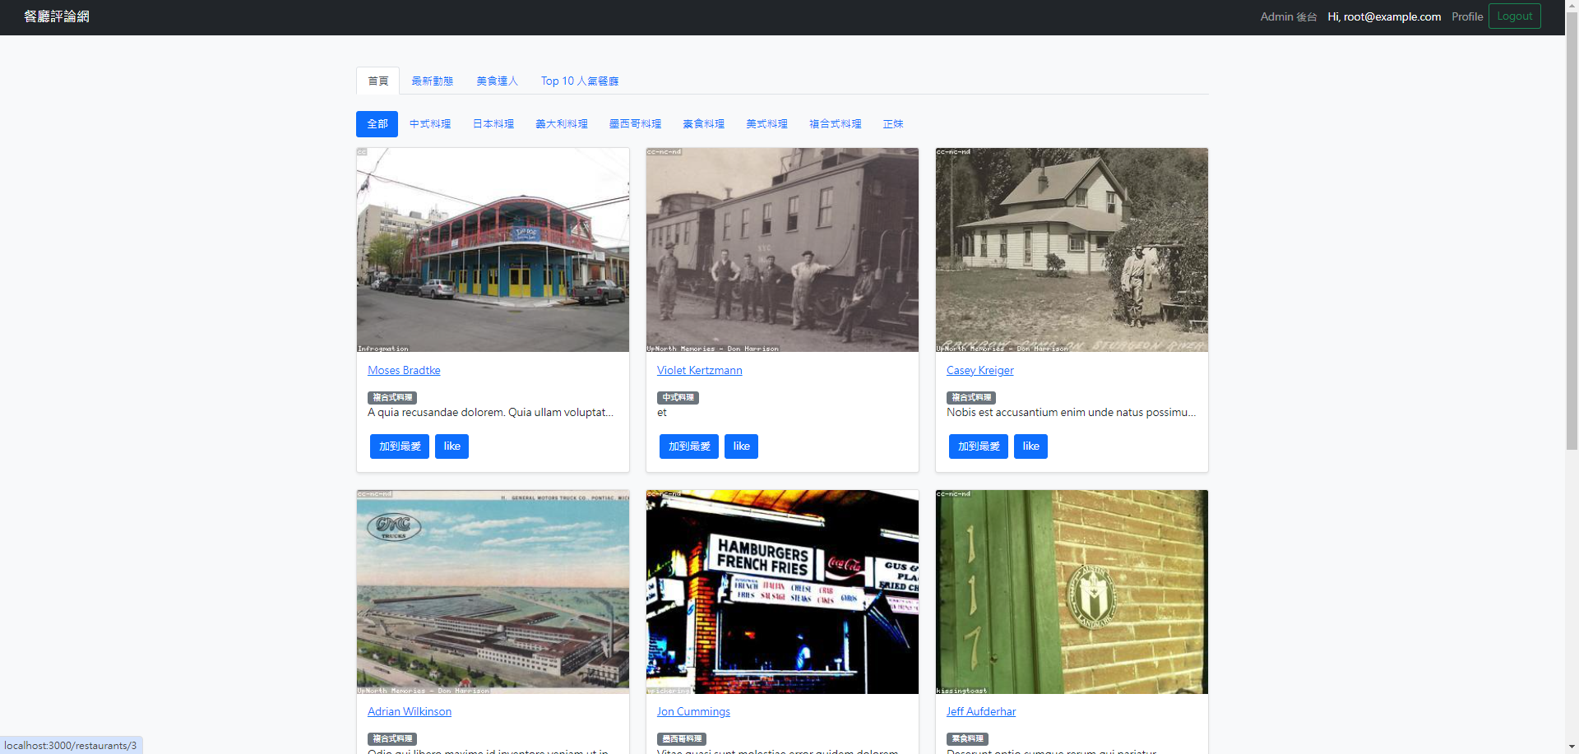
Task: Open the Adrian Wilkinson factory postcard image
Action: click(493, 592)
